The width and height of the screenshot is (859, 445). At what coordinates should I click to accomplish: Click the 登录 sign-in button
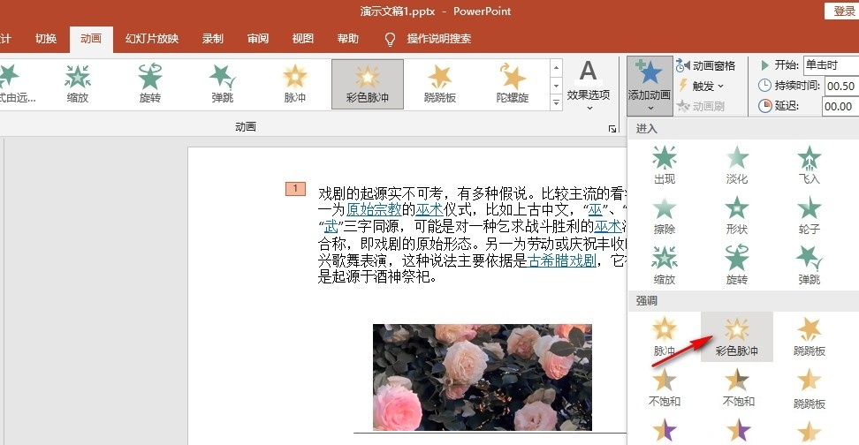point(844,11)
